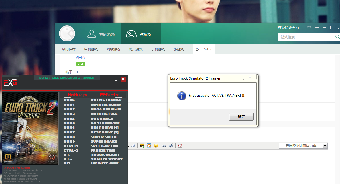The height and width of the screenshot is (184, 340).
Task: Click the MEGA XP/LVL-UP effect label
Action: click(106, 109)
